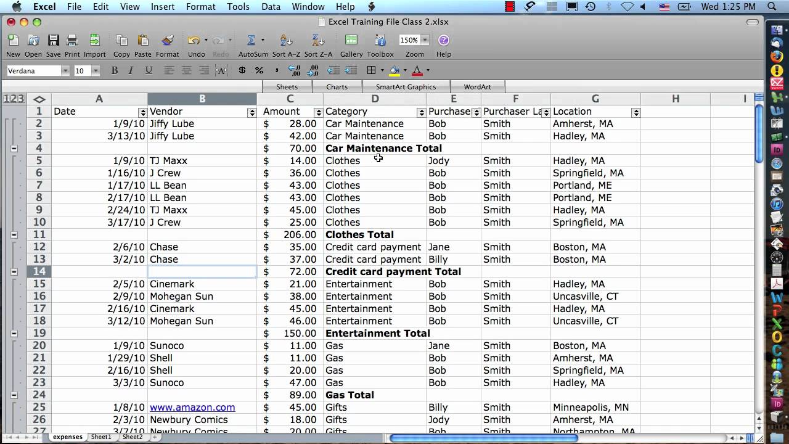
Task: Open the Gallery icon
Action: click(x=351, y=40)
